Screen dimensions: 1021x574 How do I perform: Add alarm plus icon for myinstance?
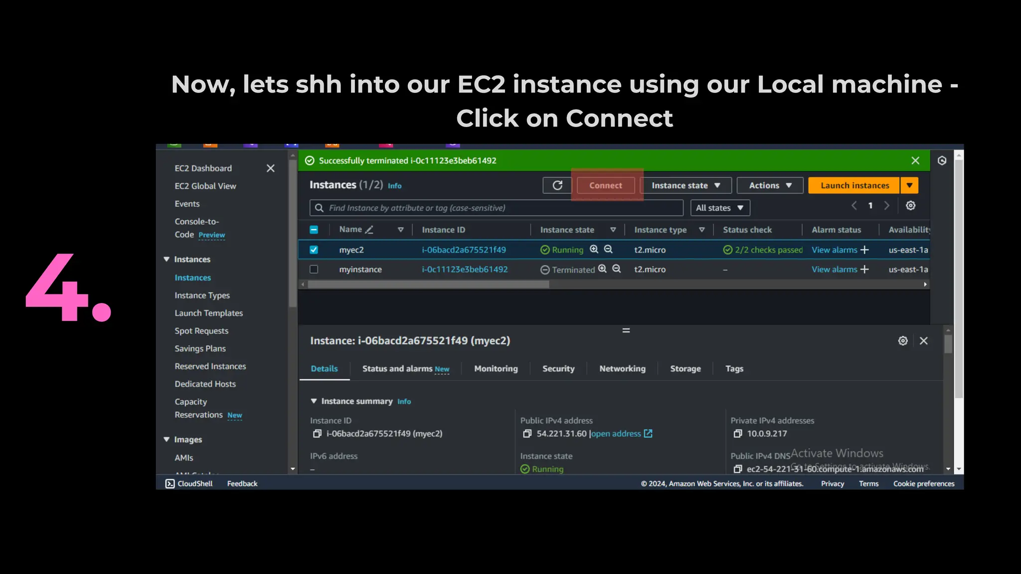(x=864, y=269)
